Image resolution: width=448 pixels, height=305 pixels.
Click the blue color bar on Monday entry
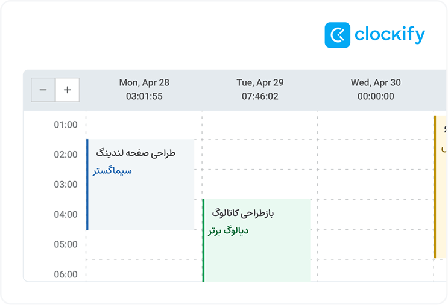(x=87, y=184)
